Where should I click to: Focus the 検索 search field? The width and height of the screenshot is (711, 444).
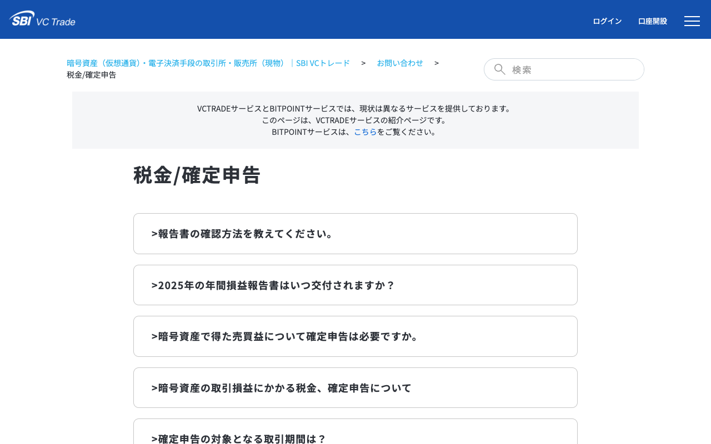click(564, 69)
